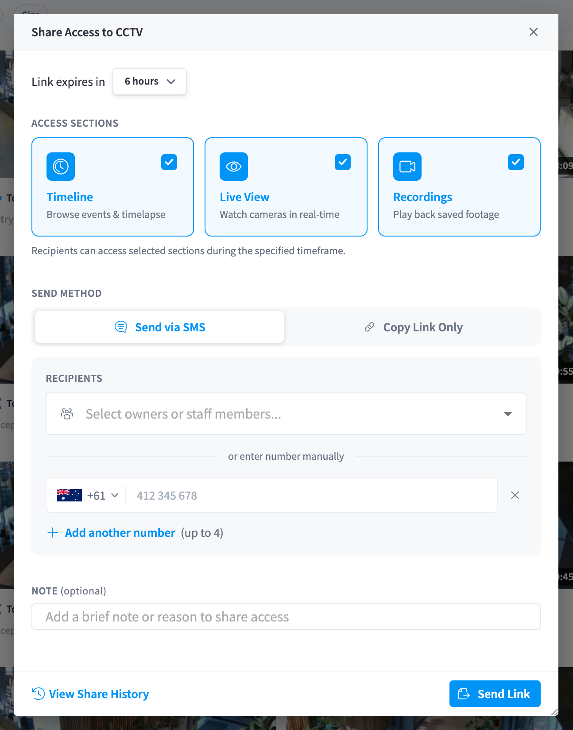The height and width of the screenshot is (730, 573).
Task: Open the +61 country code selector
Action: pyautogui.click(x=88, y=495)
